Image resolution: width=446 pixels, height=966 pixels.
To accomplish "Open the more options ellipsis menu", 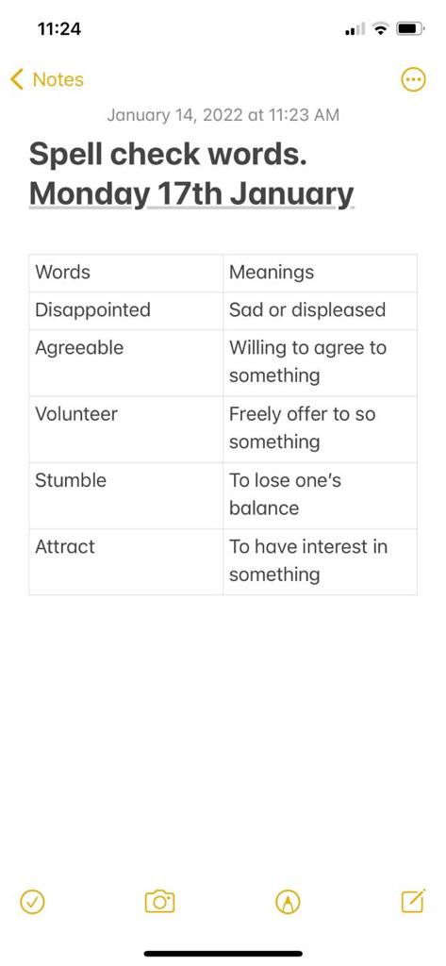I will click(x=413, y=79).
